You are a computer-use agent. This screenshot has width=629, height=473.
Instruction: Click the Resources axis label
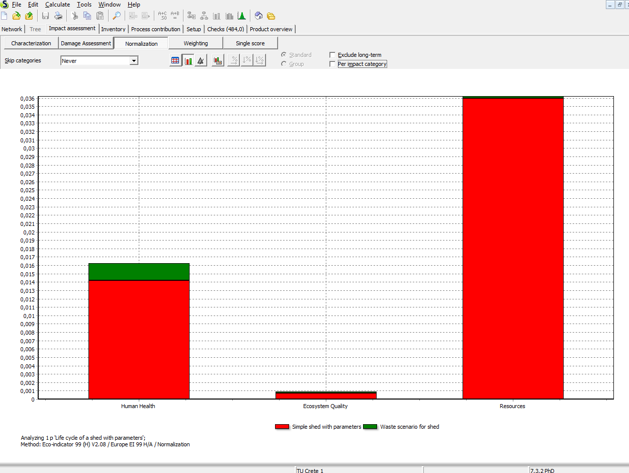[512, 406]
